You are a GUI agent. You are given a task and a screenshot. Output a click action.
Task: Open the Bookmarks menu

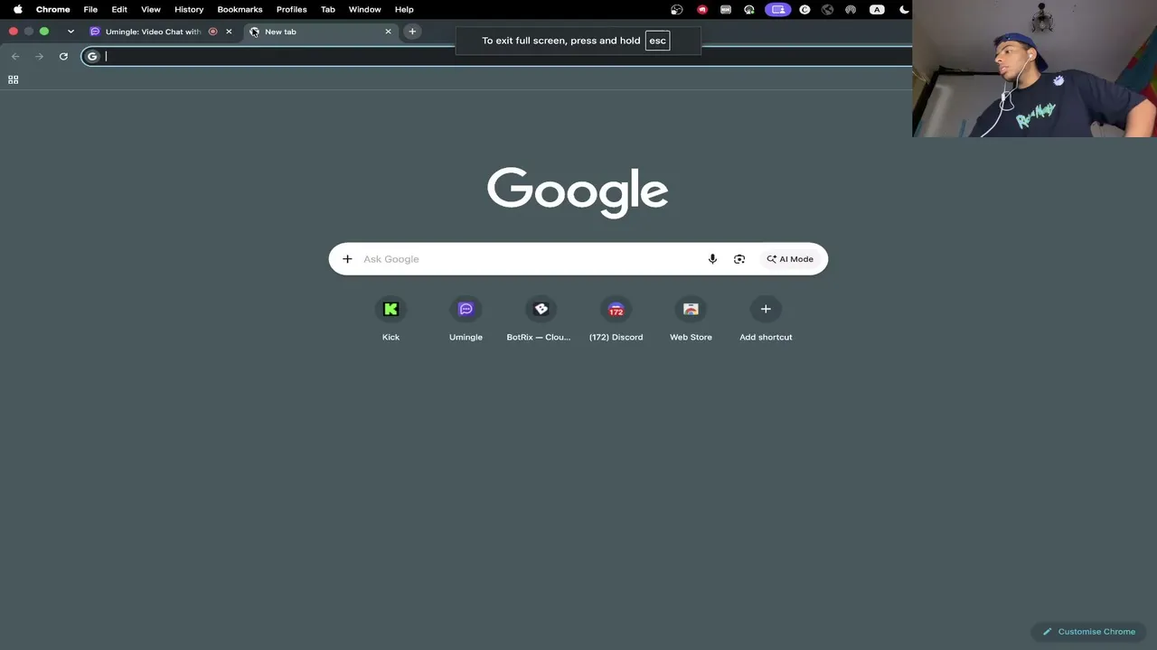tap(240, 9)
